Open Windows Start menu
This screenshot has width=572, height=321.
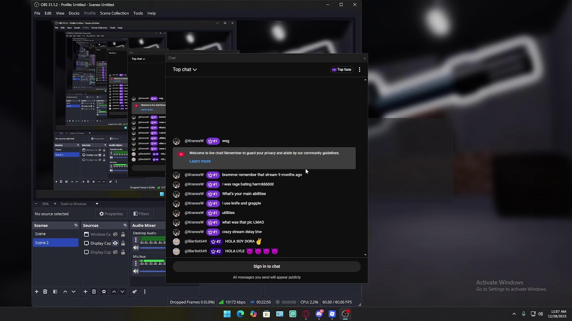pyautogui.click(x=227, y=314)
